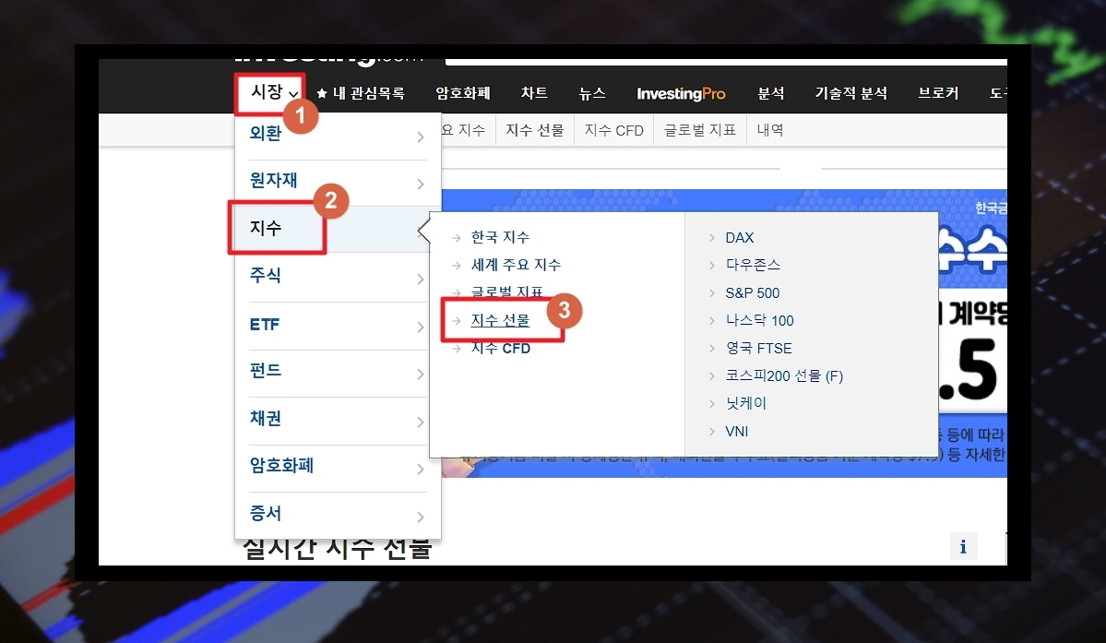This screenshot has width=1106, height=643.
Task: Expand the 펀드 submenu chevron
Action: [421, 375]
